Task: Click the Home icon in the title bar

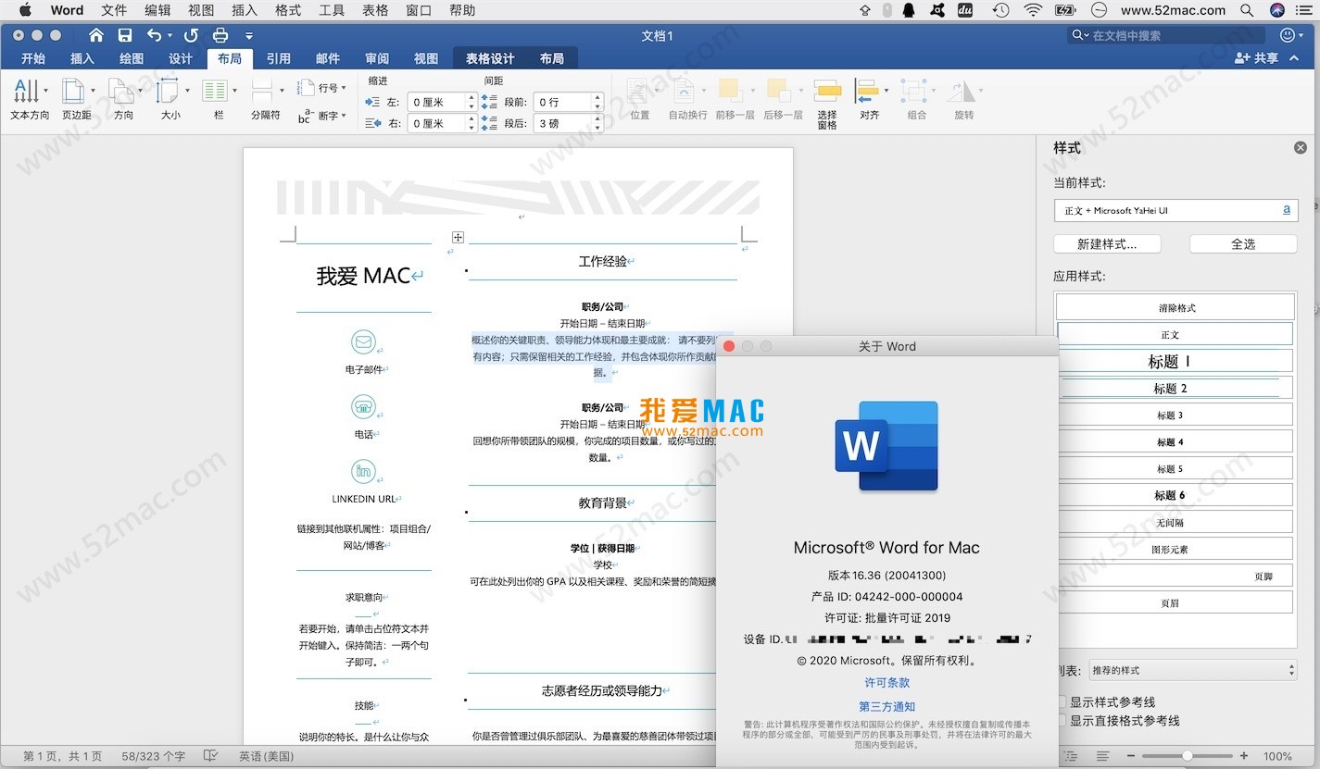Action: [x=96, y=35]
